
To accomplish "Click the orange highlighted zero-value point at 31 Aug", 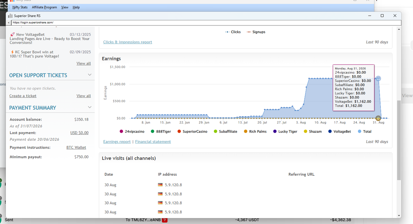I will pos(378,118).
